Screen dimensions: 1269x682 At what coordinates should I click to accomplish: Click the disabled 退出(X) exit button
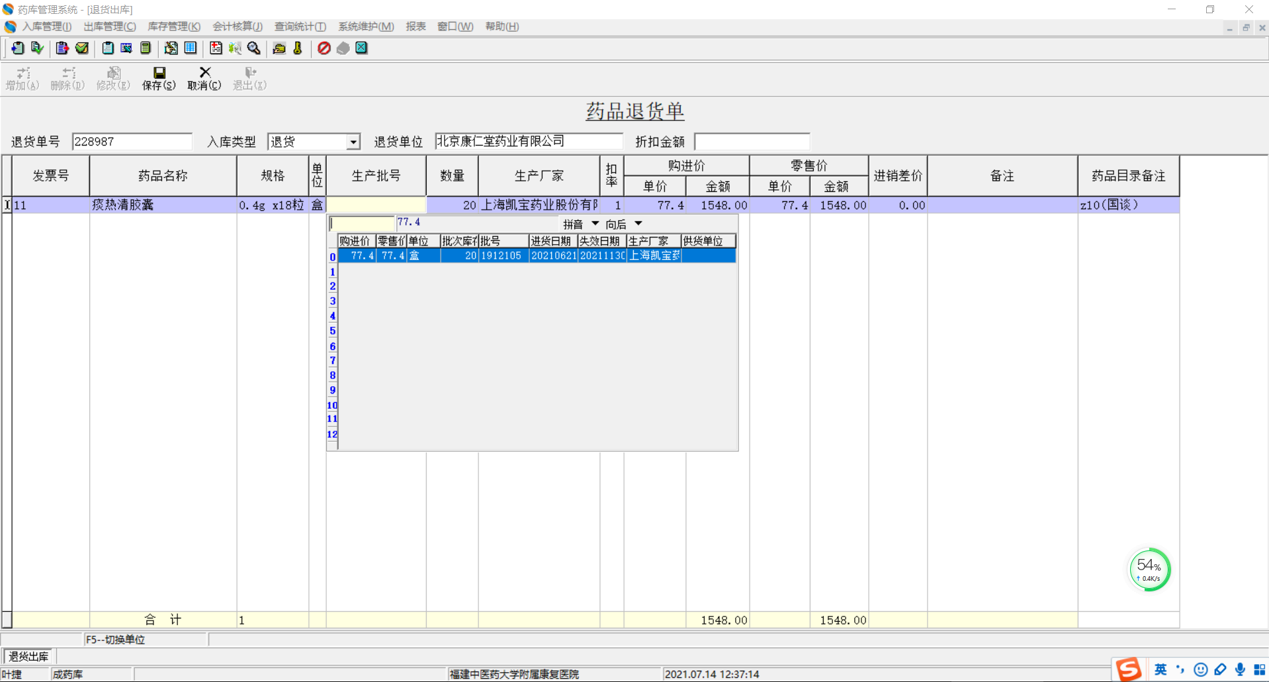[x=249, y=79]
